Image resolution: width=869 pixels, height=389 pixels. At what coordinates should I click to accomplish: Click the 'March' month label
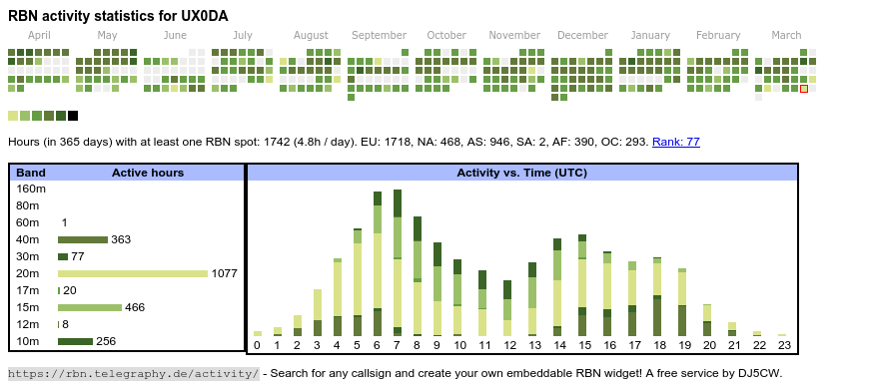(x=786, y=36)
